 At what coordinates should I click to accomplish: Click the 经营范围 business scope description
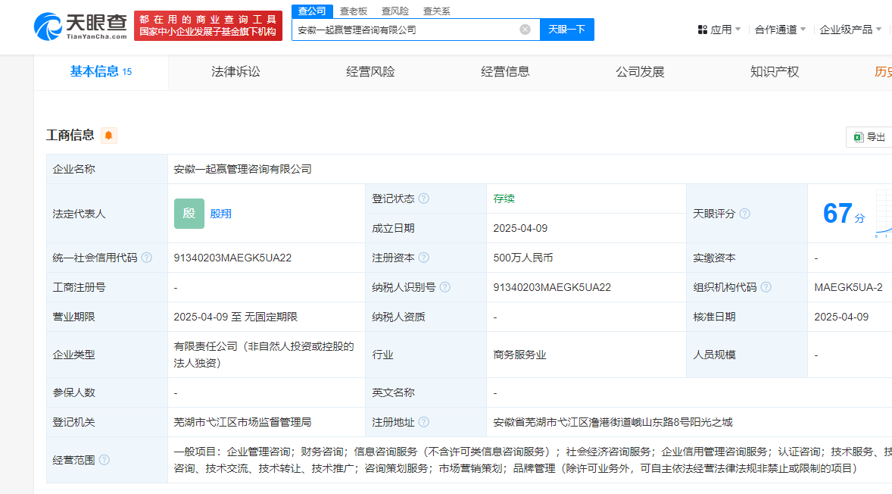532,460
